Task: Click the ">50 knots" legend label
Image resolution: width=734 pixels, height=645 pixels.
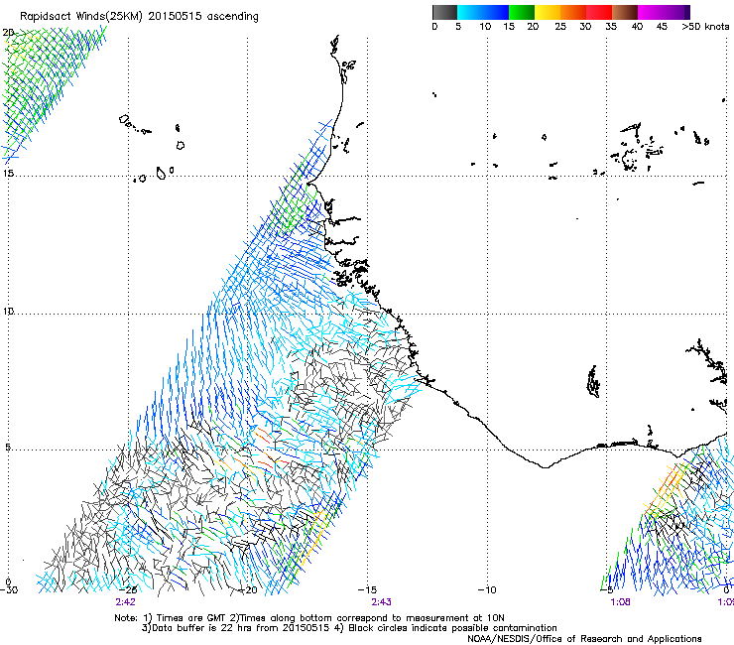Action: (x=705, y=27)
